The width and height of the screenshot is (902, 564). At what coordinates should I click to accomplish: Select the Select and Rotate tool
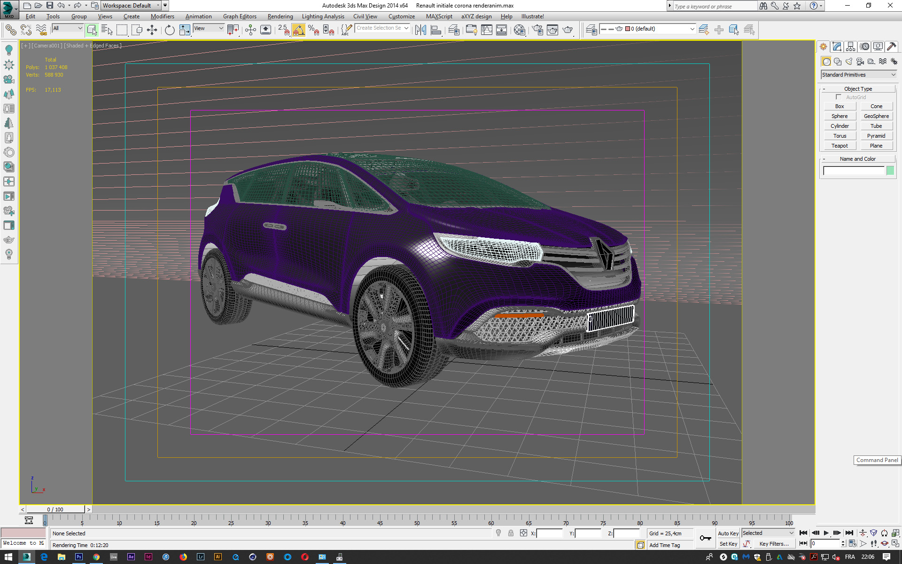(170, 30)
